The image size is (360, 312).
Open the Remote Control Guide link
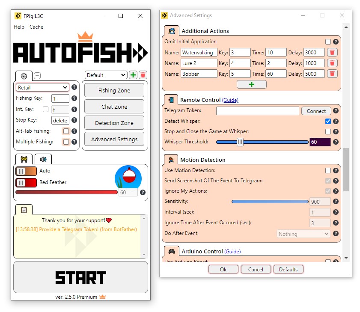point(230,100)
